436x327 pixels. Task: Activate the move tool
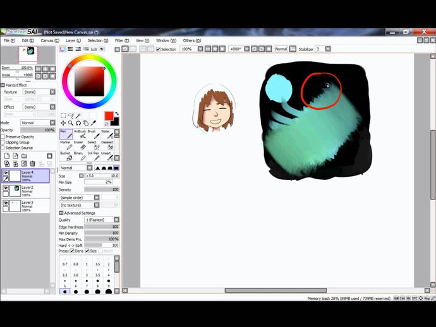[x=63, y=123]
